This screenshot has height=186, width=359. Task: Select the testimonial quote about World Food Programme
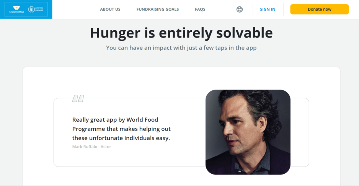pos(122,129)
